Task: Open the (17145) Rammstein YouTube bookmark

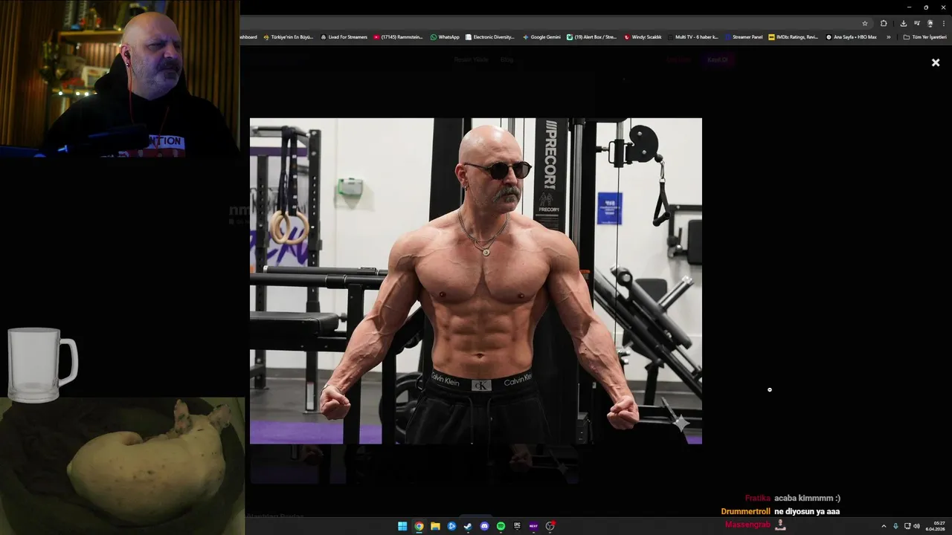Action: click(x=398, y=37)
